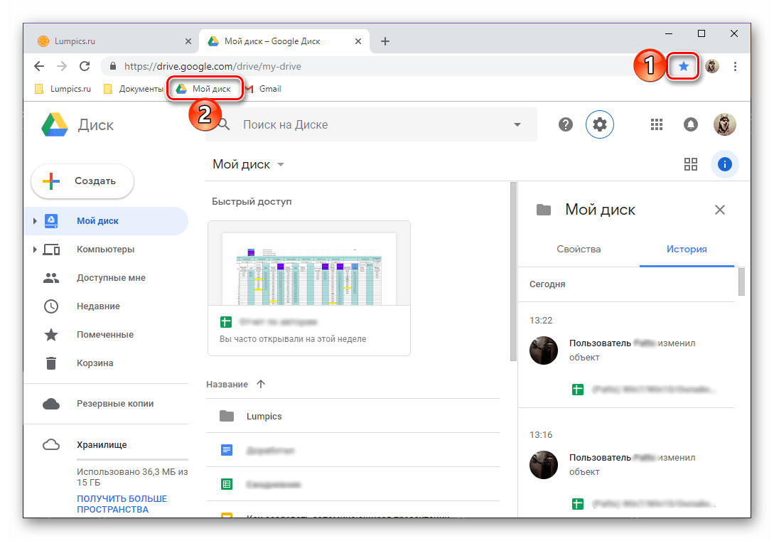The width and height of the screenshot is (774, 541).
Task: Click the Быстрый доступ heading
Action: [x=252, y=201]
